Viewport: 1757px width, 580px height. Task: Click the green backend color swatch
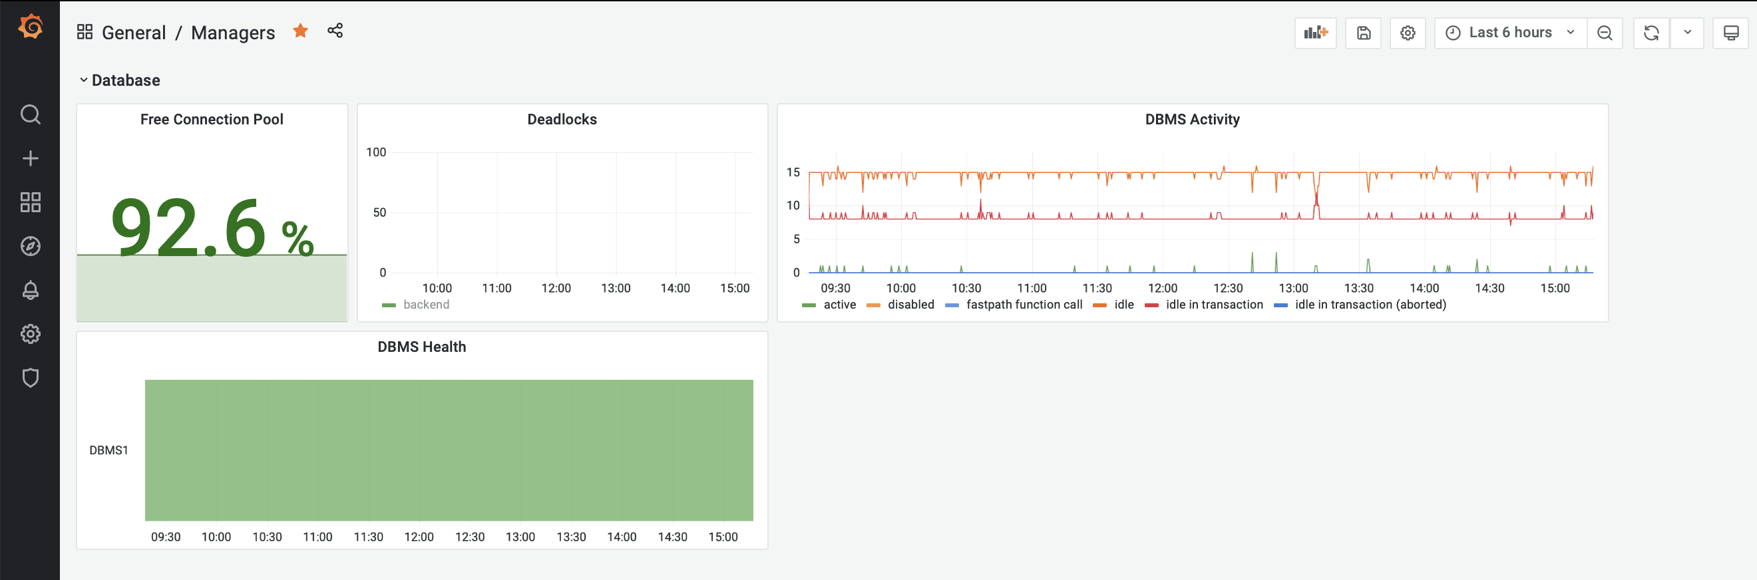[389, 305]
